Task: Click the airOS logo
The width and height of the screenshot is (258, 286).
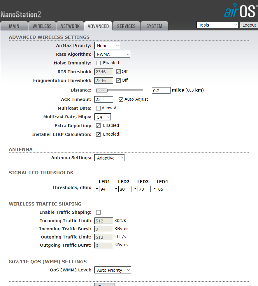Action: point(241,10)
